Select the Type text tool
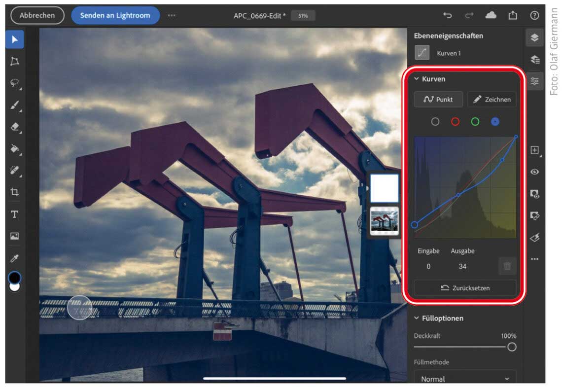Viewport: 562px width, 388px height. pyautogui.click(x=14, y=214)
